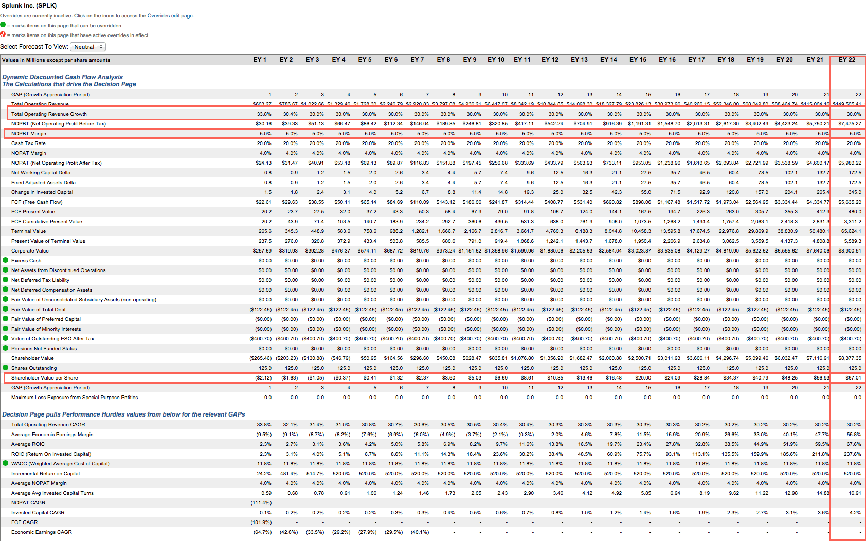Click the Splunk Inc. (SPLK) title

tap(29, 6)
